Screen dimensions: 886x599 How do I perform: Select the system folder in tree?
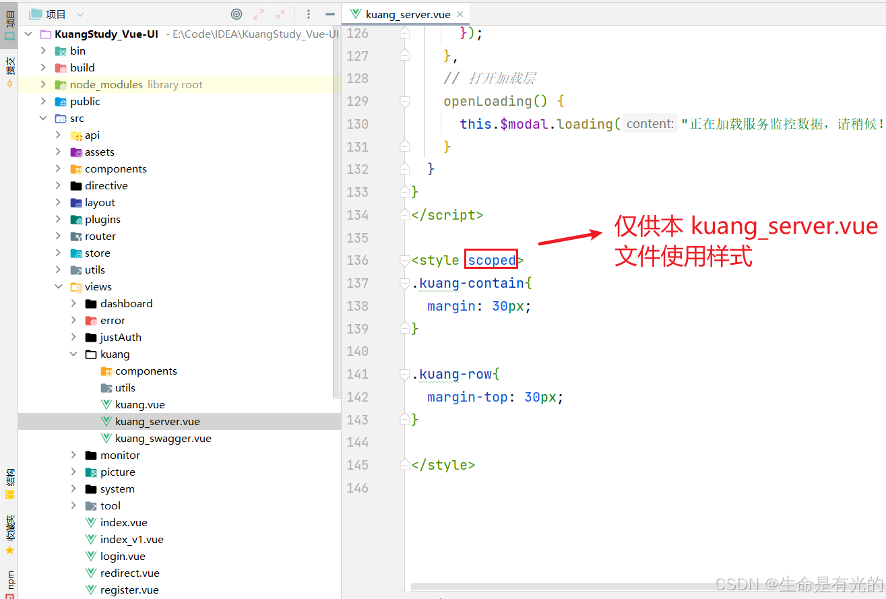117,488
